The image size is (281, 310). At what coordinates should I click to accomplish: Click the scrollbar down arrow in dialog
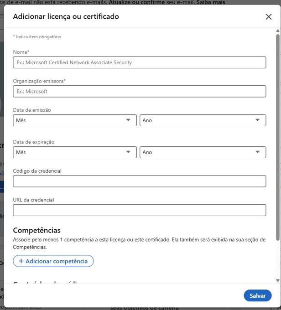pos(278,280)
